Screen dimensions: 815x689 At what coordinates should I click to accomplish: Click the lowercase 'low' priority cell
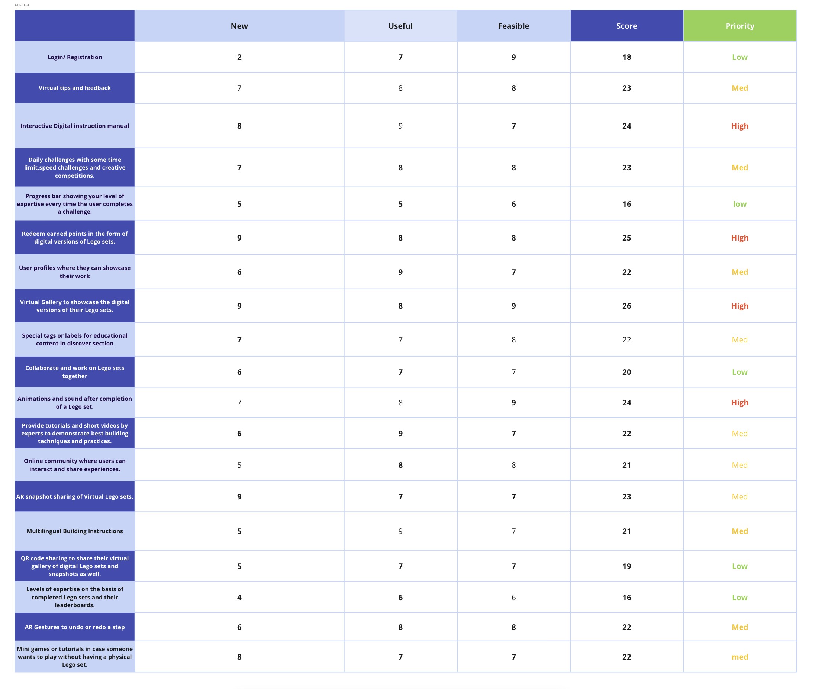click(740, 204)
